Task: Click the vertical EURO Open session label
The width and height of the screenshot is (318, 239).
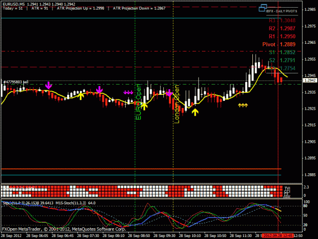Action: pyautogui.click(x=138, y=102)
